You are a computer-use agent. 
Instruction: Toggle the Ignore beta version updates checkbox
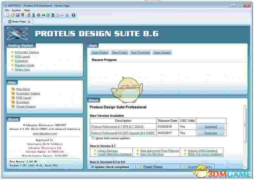pyautogui.click(x=93, y=138)
